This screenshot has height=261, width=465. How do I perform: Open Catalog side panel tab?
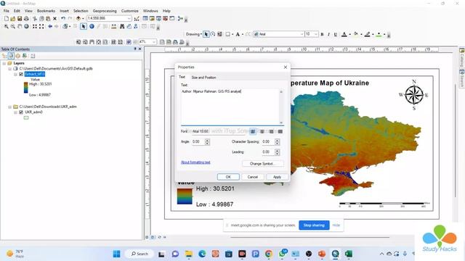click(x=462, y=58)
